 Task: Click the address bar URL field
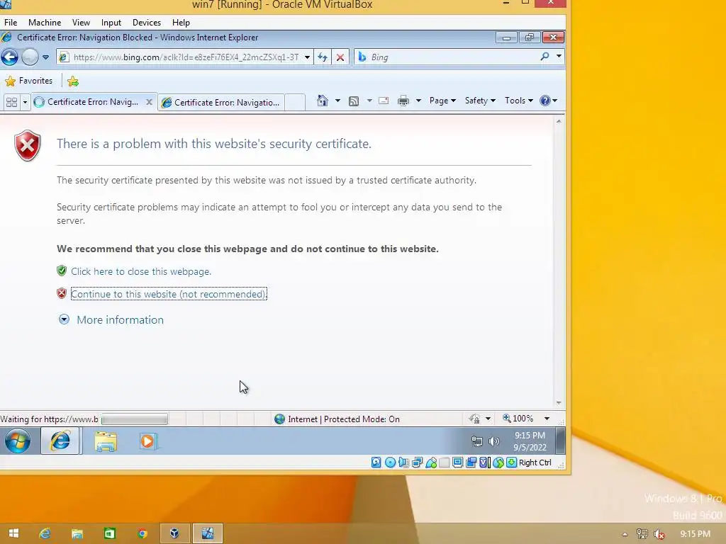[185, 57]
